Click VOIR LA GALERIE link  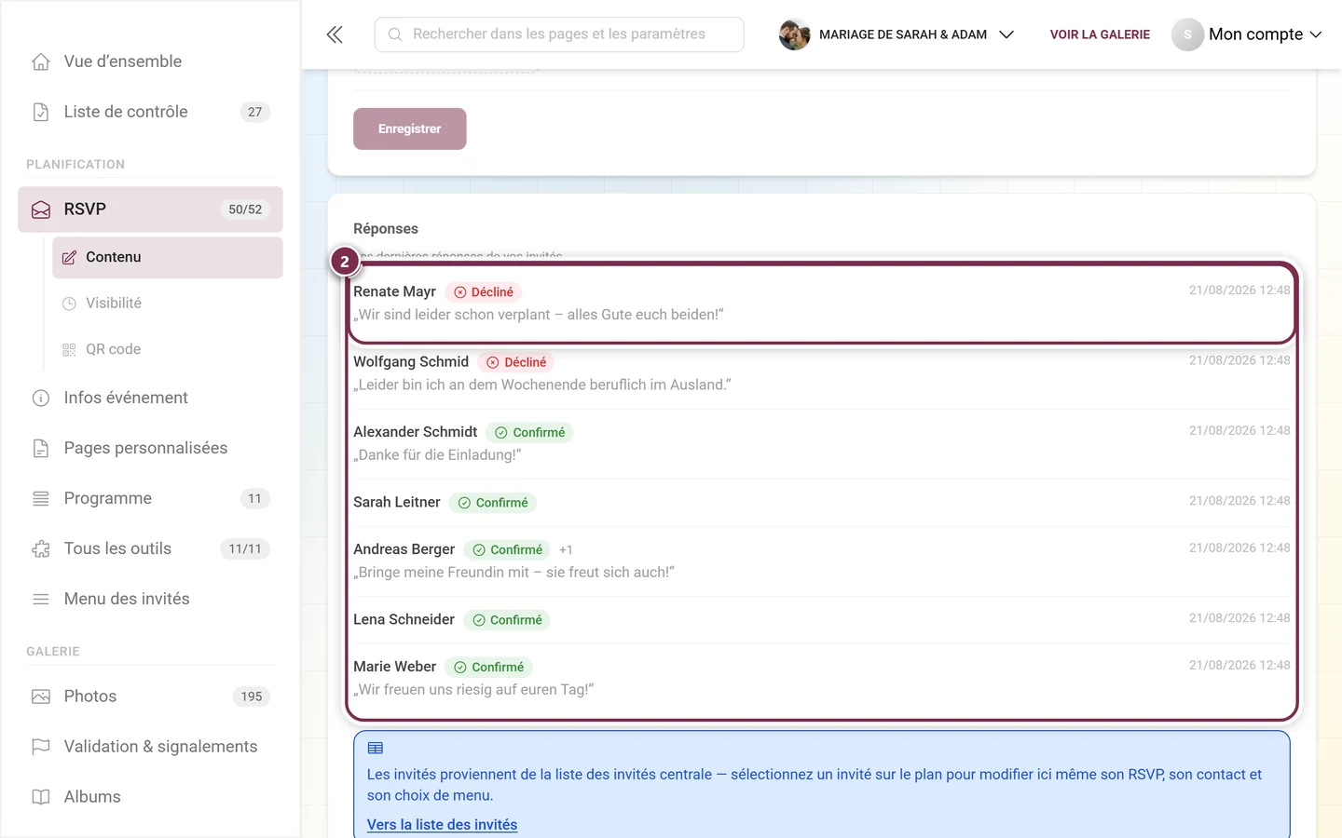(1100, 34)
